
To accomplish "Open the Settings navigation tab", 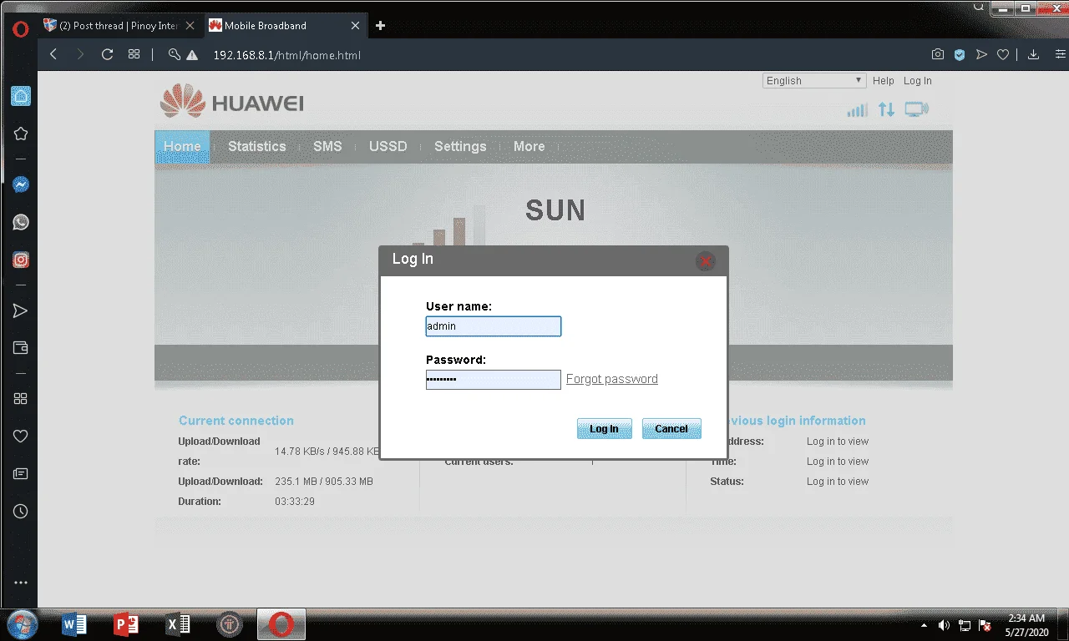I will tap(460, 146).
